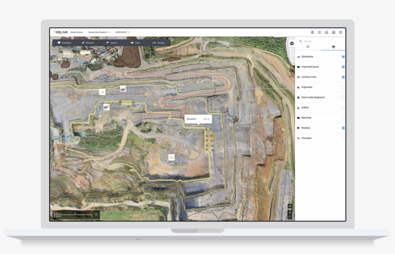The width and height of the screenshot is (395, 254).
Task: Zoom out with the minus map control
Action: coord(290,216)
